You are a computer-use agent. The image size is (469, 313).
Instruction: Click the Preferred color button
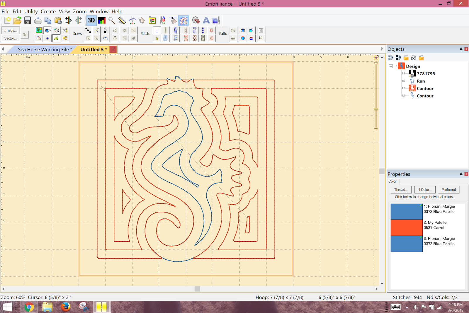click(x=448, y=189)
